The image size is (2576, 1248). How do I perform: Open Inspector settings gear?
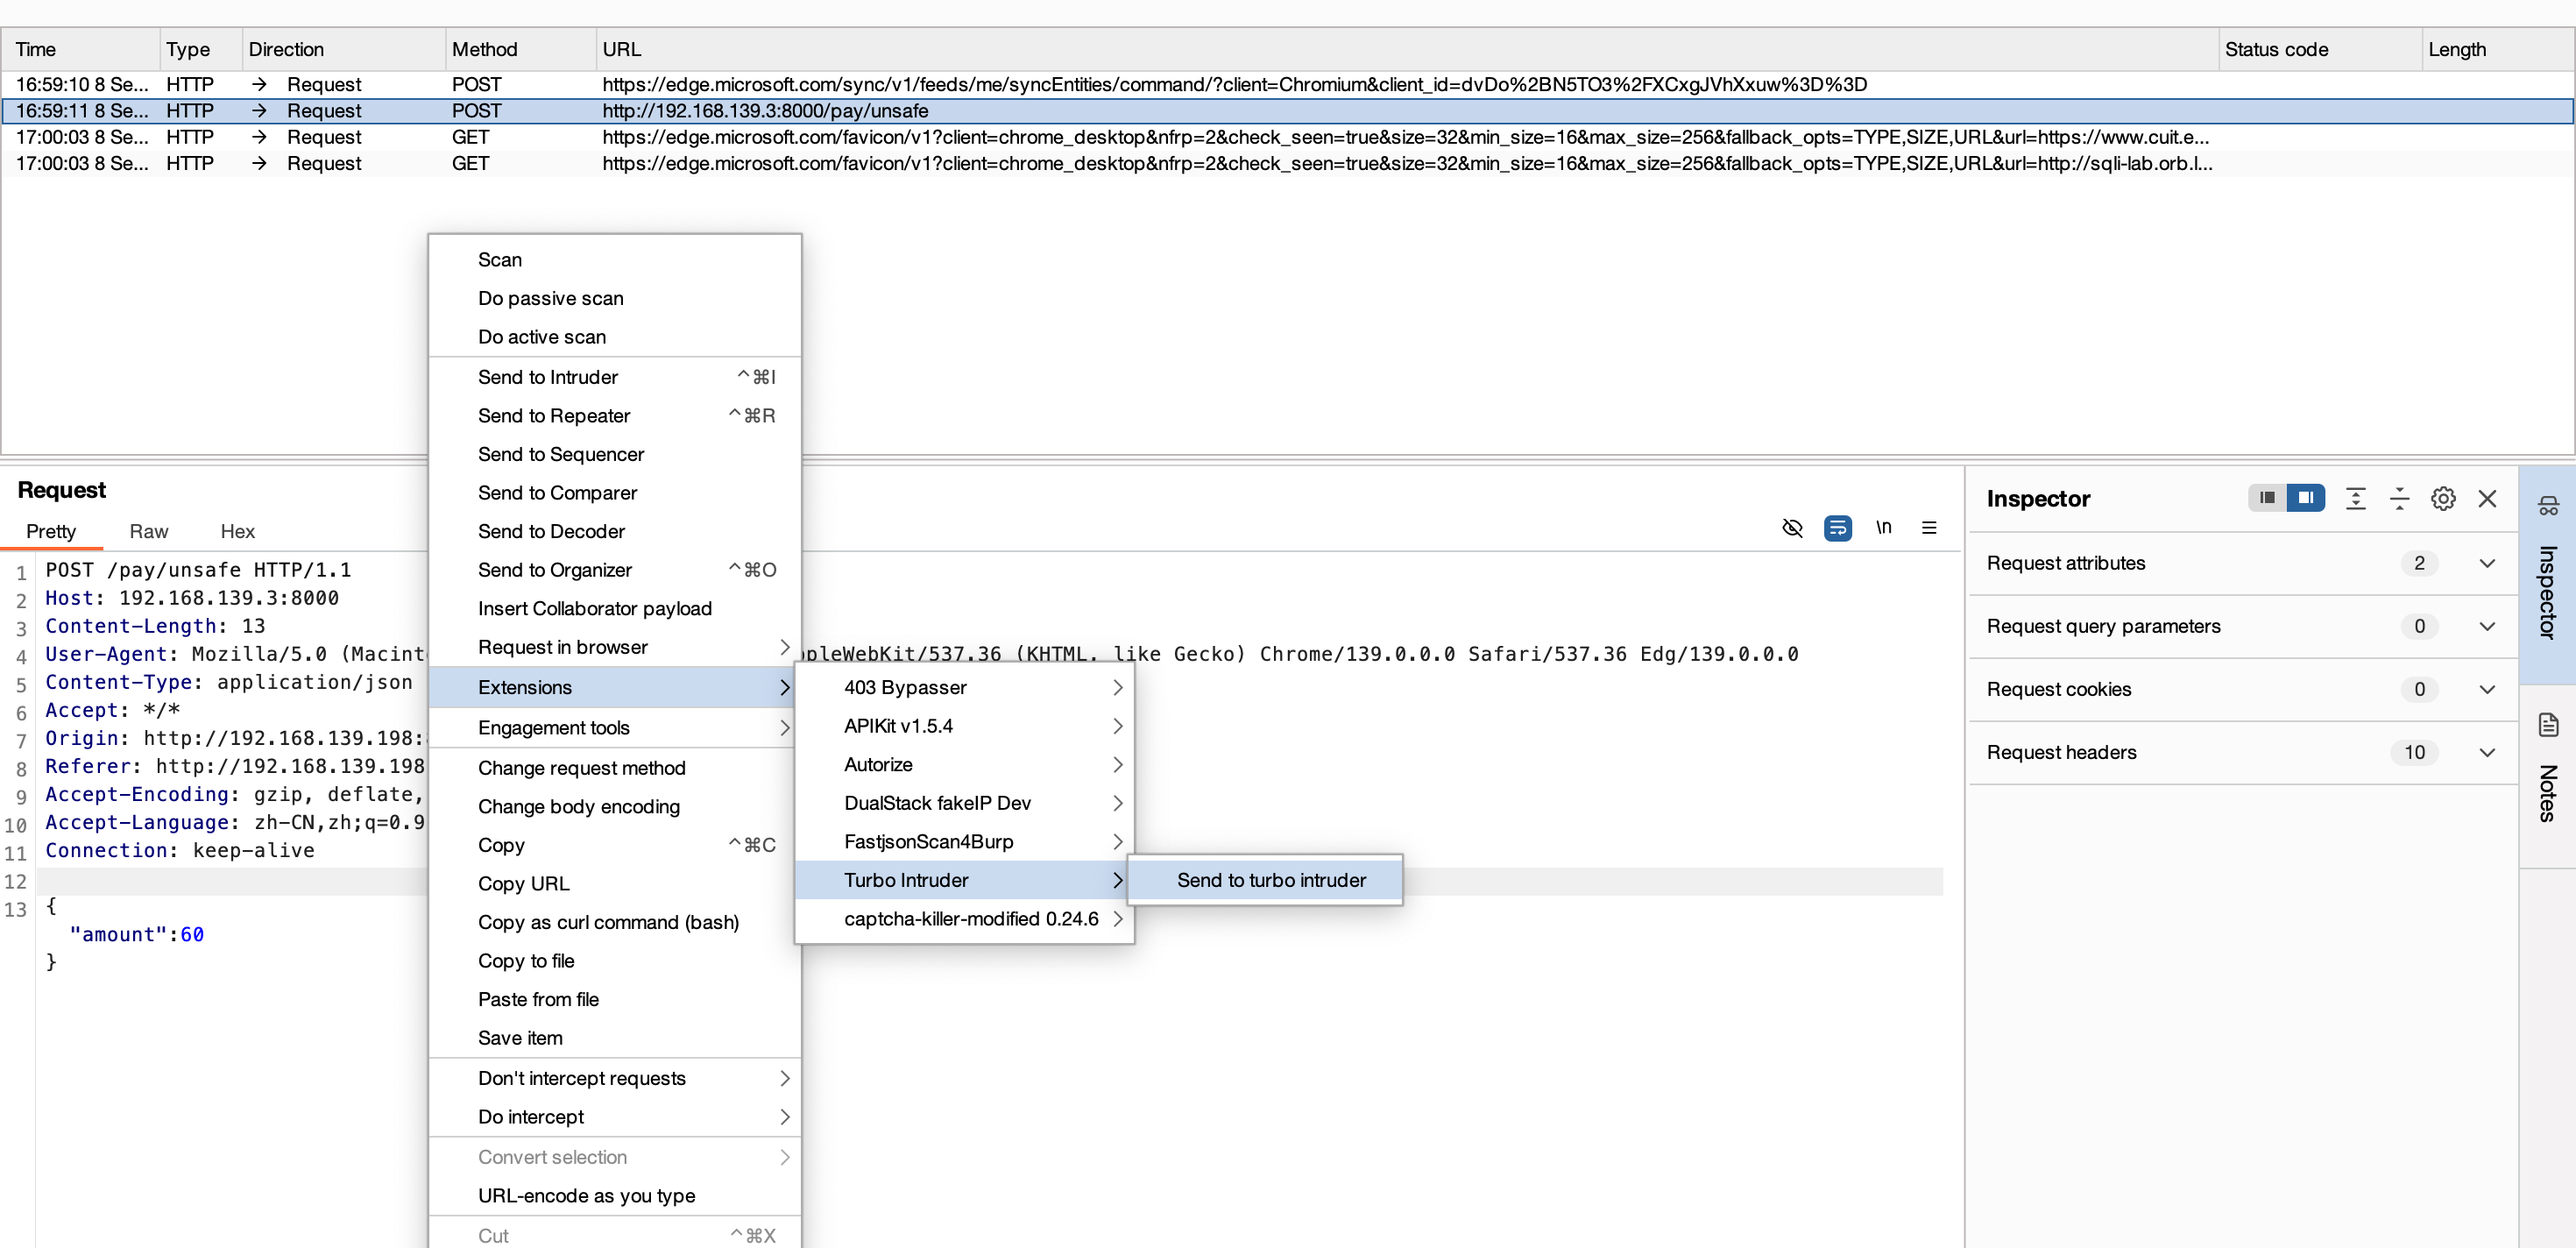pos(2443,498)
